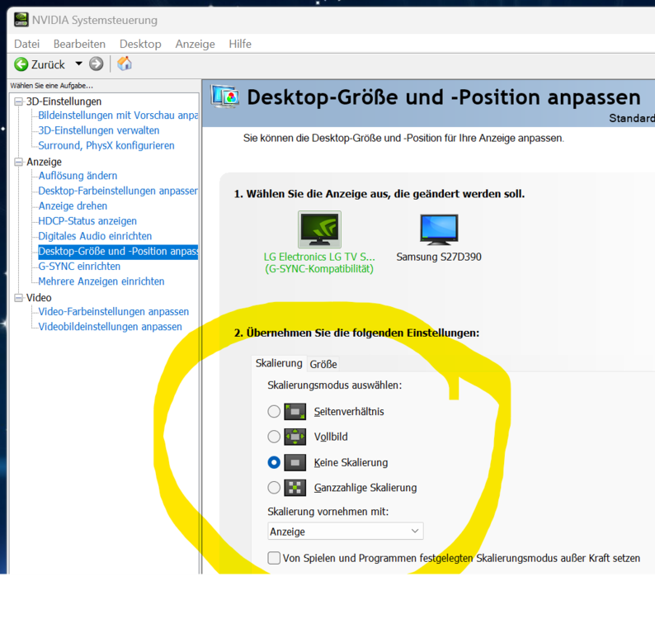Collapse the 3D-Einstellungen tree node
This screenshot has width=655, height=619.
(18, 102)
